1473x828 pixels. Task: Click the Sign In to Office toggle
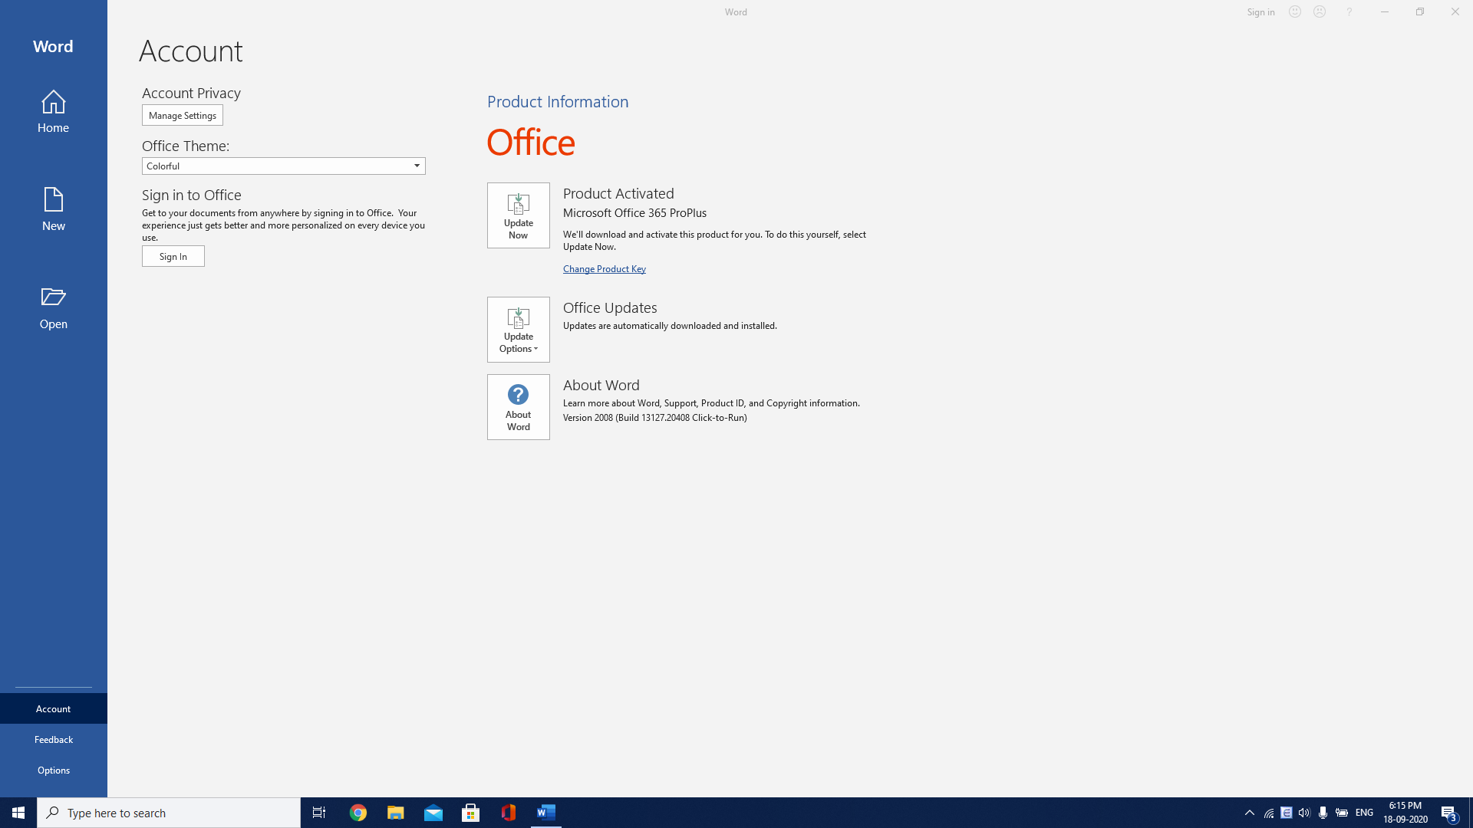(x=173, y=256)
